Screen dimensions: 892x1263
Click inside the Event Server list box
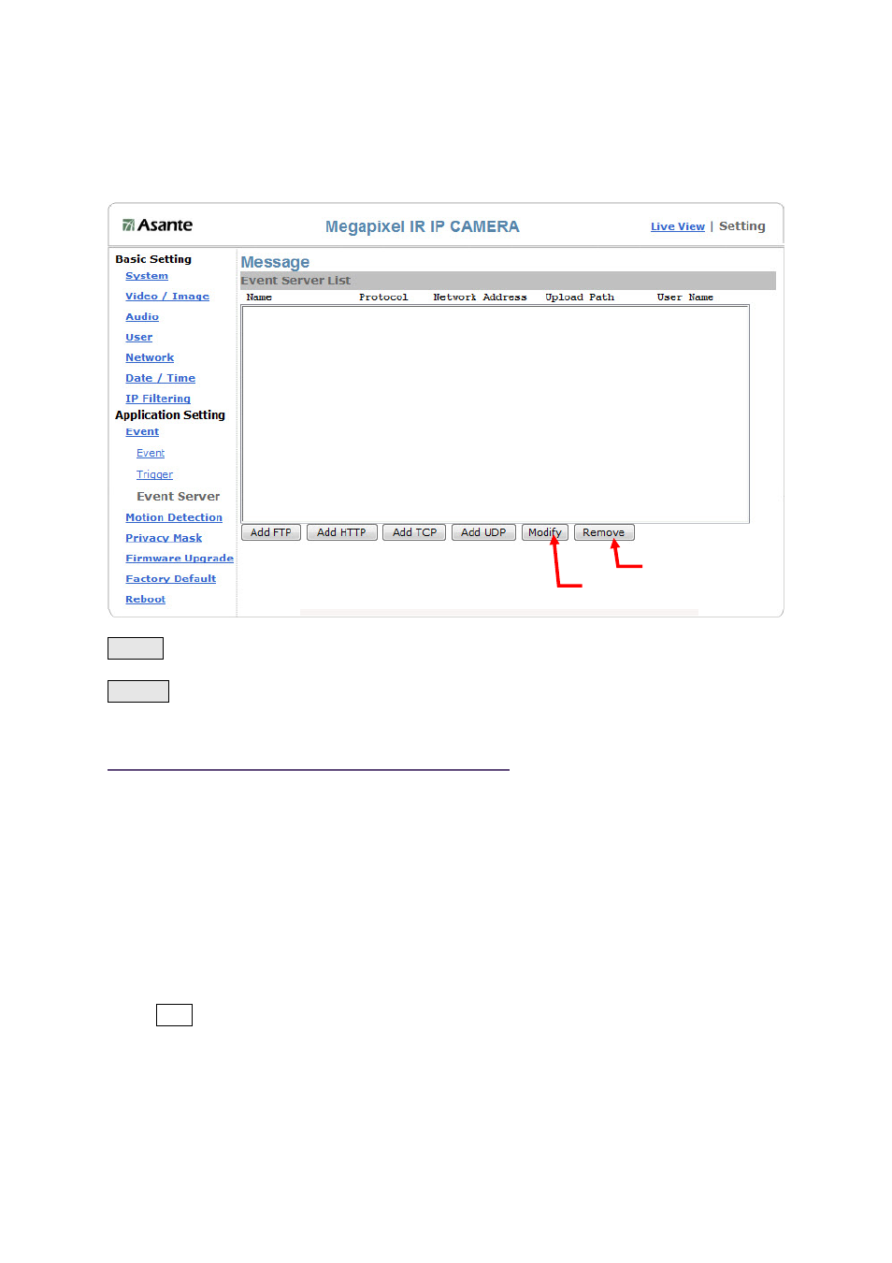point(496,414)
